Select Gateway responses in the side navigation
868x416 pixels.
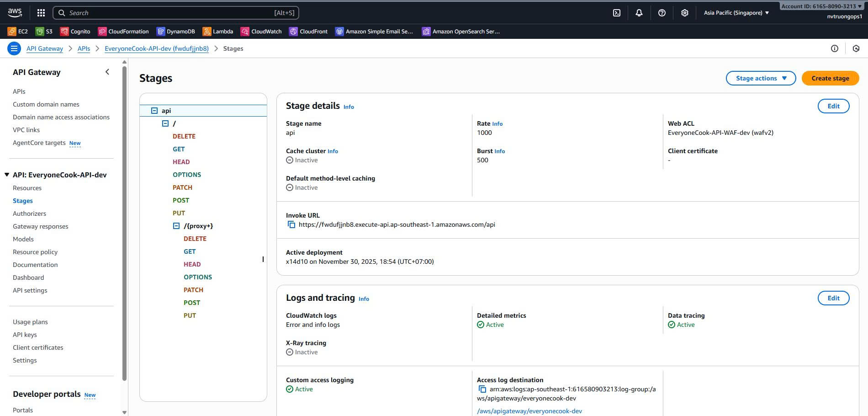(x=40, y=226)
